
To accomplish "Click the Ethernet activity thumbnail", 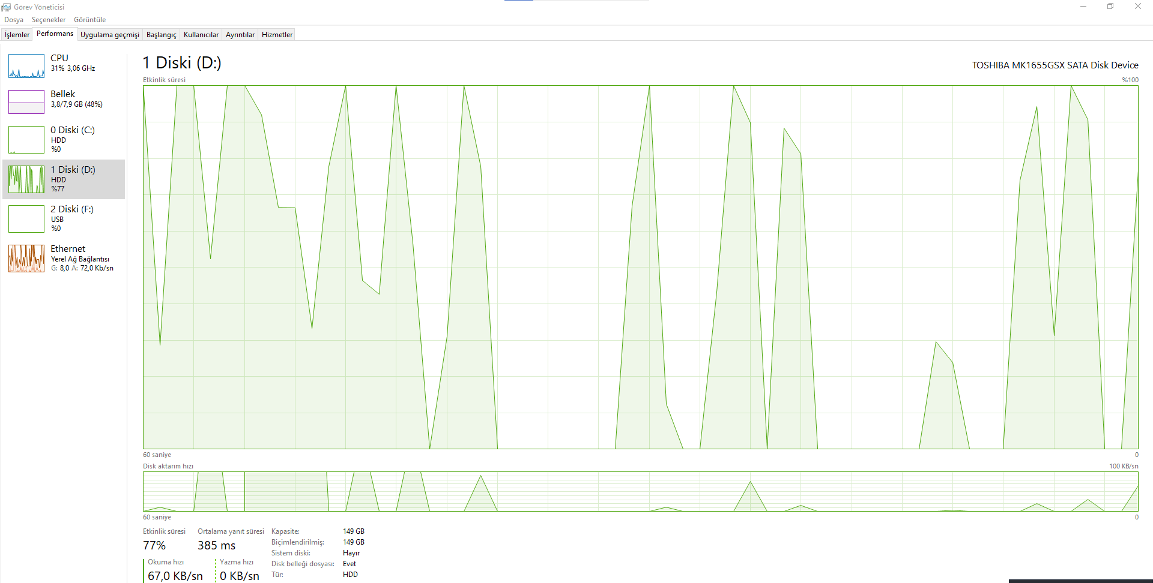I will [x=26, y=259].
